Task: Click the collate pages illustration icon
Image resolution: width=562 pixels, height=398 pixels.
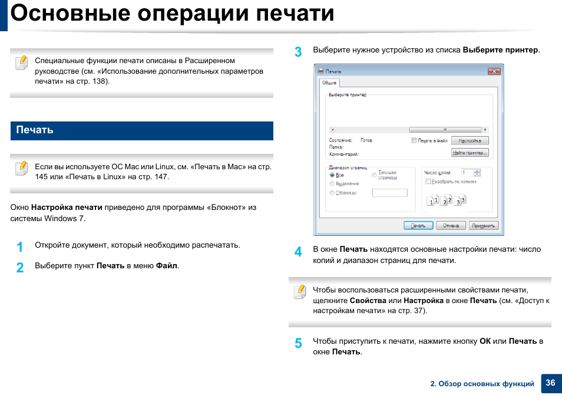Action: (446, 200)
